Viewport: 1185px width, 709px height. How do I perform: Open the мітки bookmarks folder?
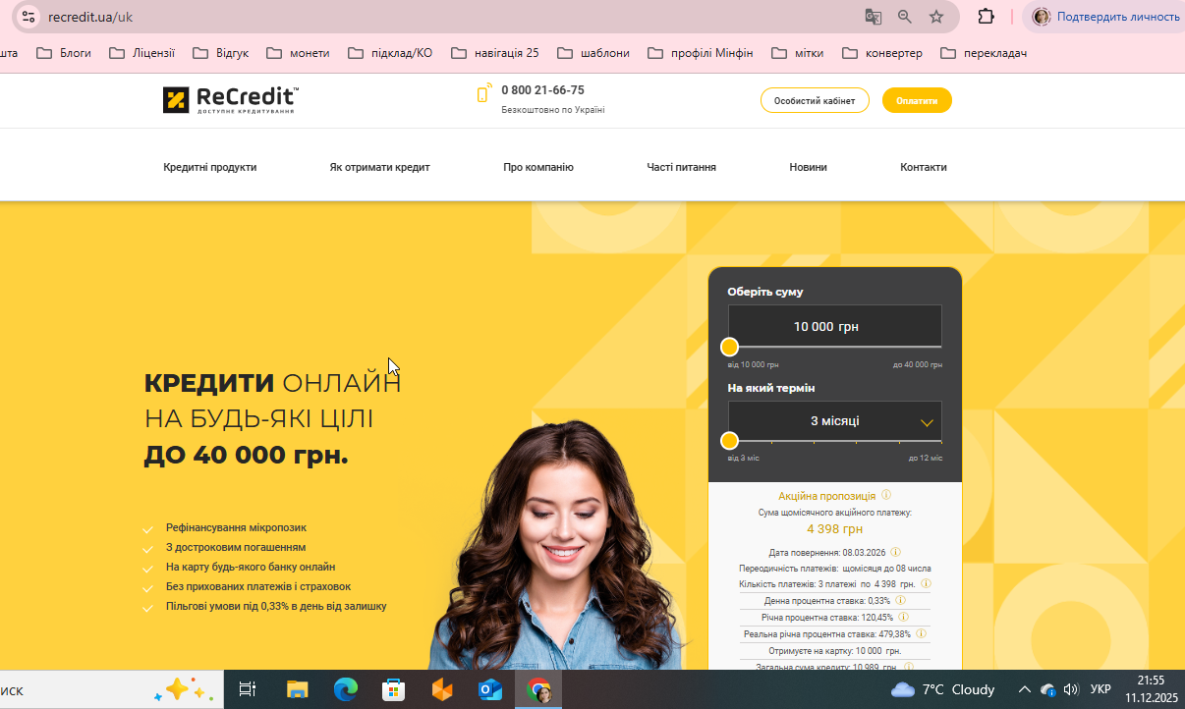click(798, 53)
